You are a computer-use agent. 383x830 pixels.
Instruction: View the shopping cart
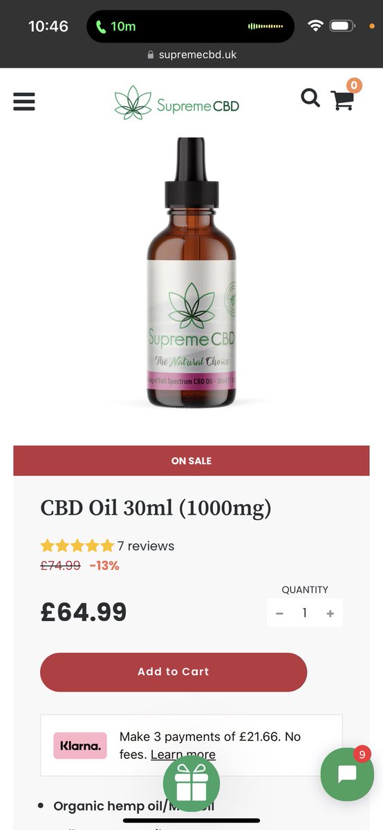coord(342,100)
